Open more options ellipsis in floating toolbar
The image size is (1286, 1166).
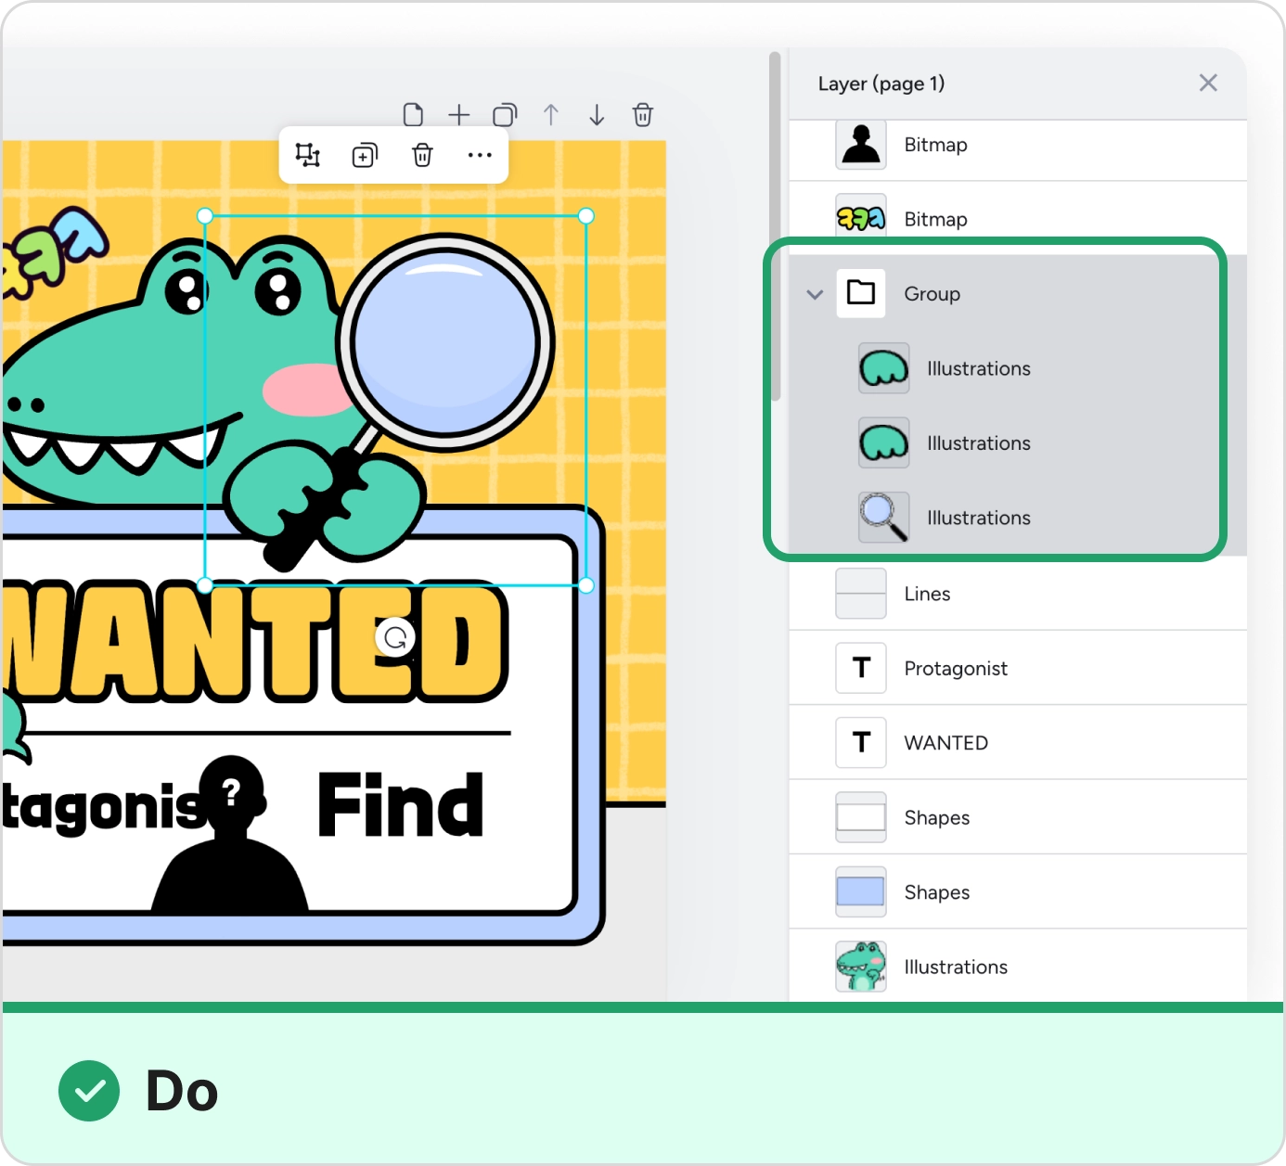pyautogui.click(x=479, y=155)
